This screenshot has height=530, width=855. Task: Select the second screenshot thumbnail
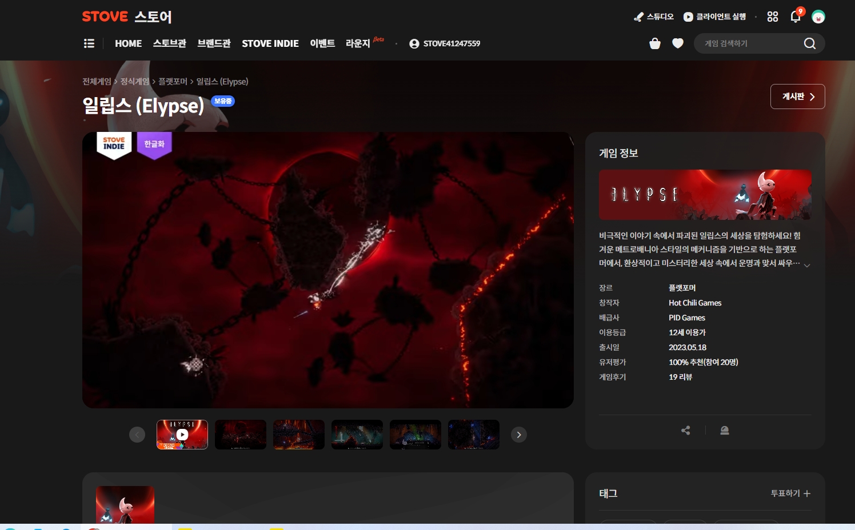coord(241,435)
